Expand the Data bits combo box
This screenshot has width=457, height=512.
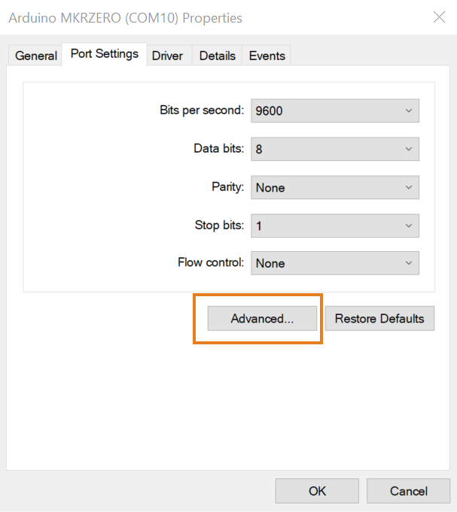[x=335, y=149]
